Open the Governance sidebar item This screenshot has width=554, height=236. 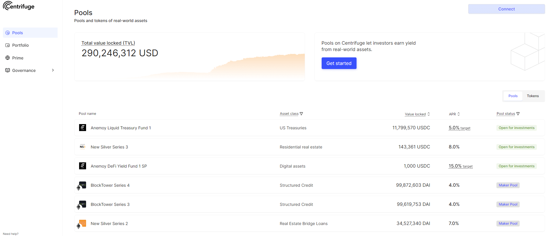click(30, 70)
